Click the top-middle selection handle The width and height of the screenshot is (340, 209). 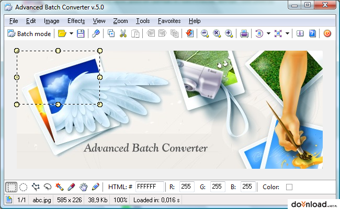(x=58, y=51)
